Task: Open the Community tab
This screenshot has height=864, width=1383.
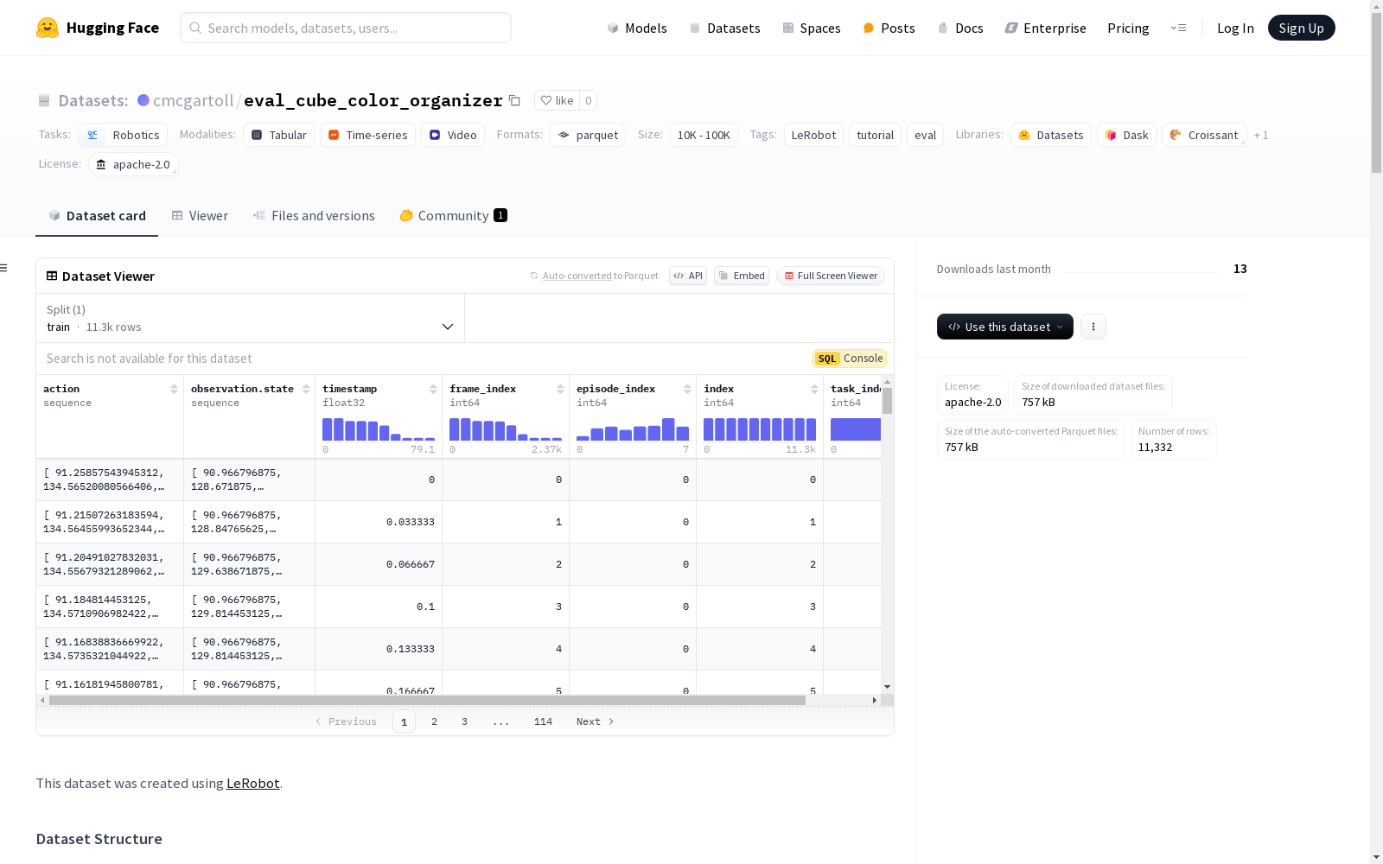Action: 454,216
